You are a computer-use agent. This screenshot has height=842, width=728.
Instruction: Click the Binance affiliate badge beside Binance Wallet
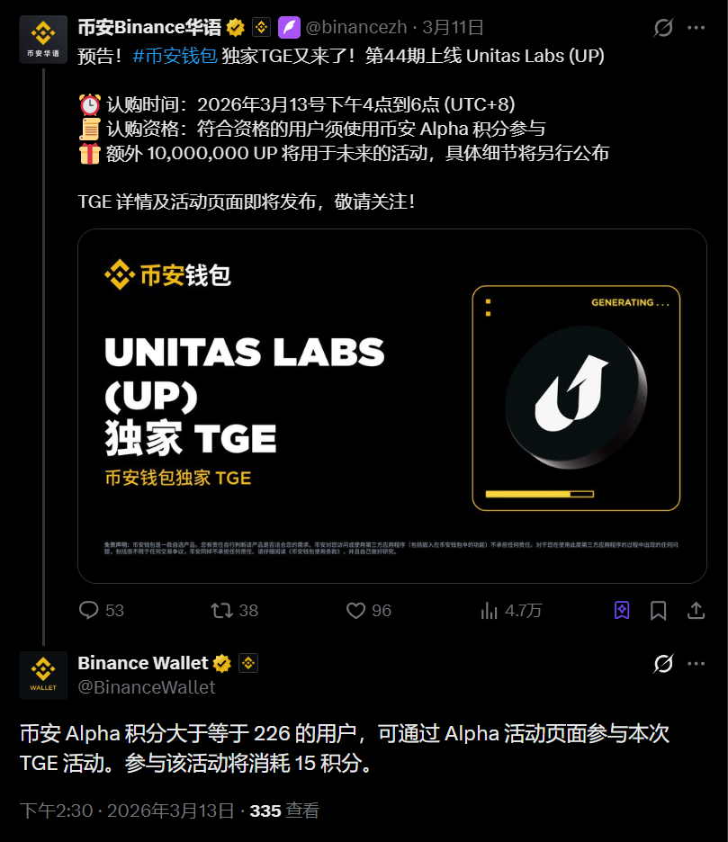(248, 663)
